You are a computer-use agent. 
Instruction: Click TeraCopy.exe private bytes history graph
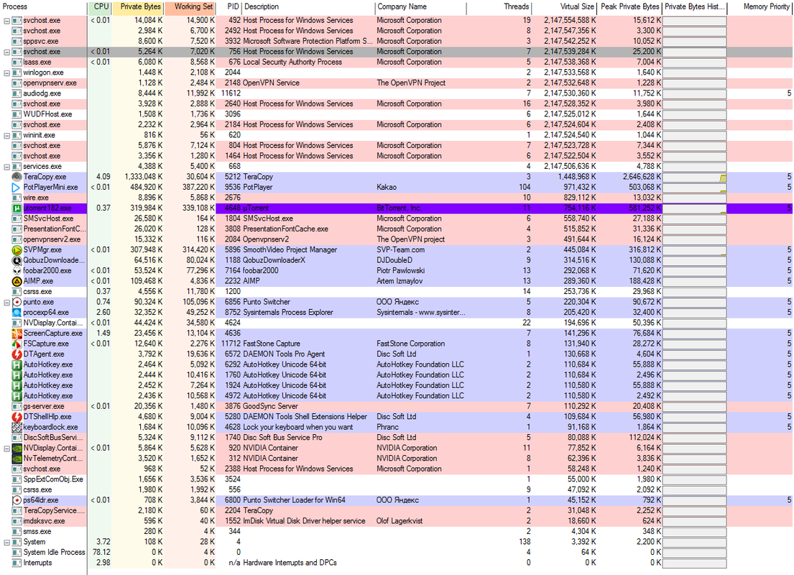coord(695,178)
